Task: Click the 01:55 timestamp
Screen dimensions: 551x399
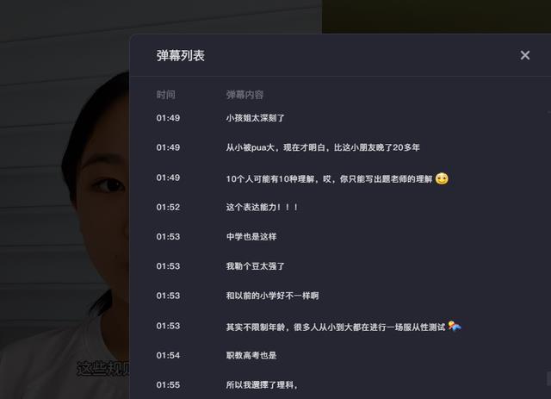Action: [168, 385]
